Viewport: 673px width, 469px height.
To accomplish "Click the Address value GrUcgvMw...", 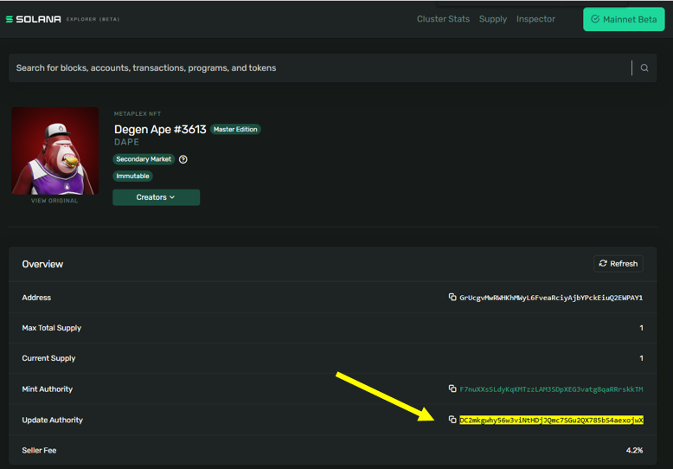I will pyautogui.click(x=551, y=298).
